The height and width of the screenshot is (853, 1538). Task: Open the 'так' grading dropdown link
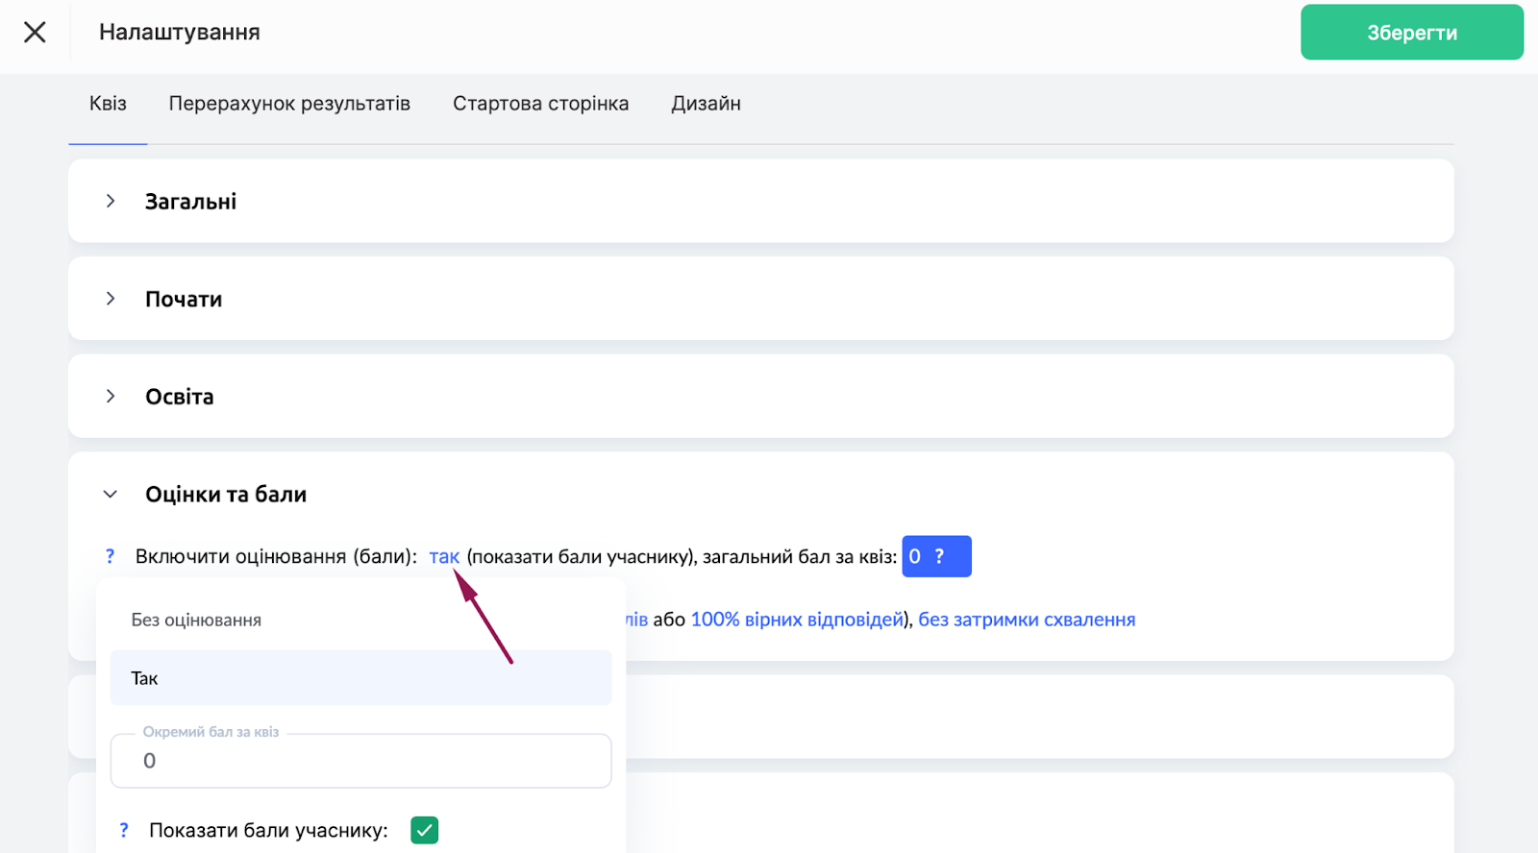[x=444, y=557]
